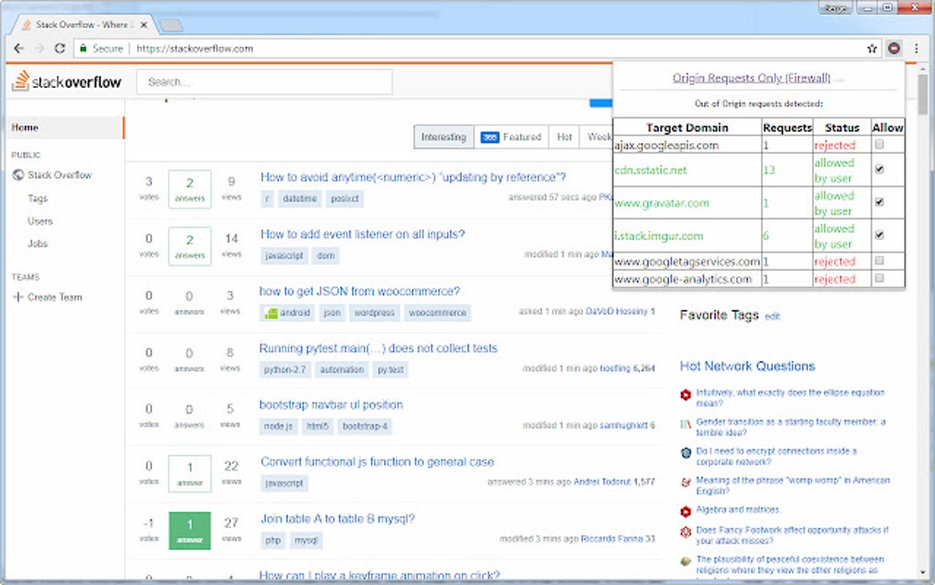Reload the page with the refresh icon
Viewport: 935px width, 585px height.
[60, 49]
